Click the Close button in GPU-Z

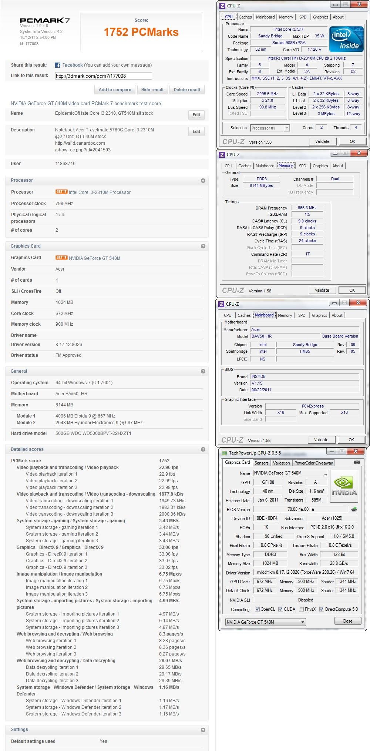347,621
